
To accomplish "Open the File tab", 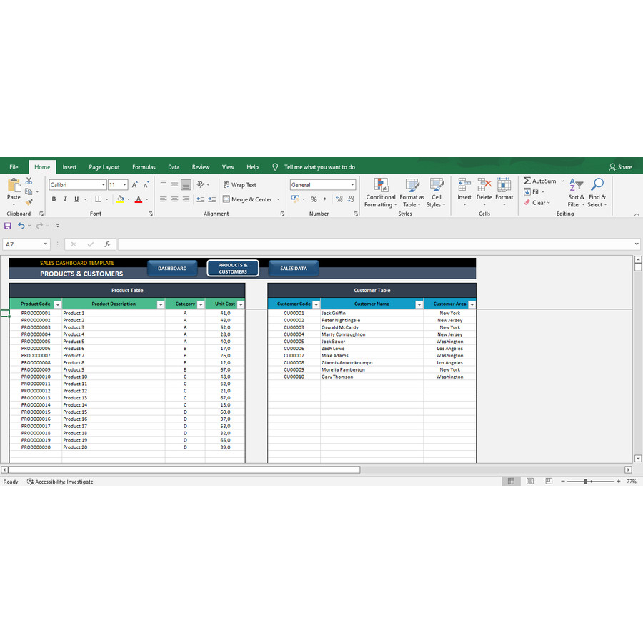I will 14,167.
